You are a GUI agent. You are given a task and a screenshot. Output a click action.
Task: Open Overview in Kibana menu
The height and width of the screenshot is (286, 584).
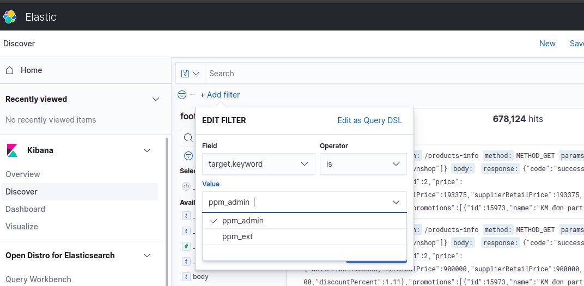coord(23,174)
